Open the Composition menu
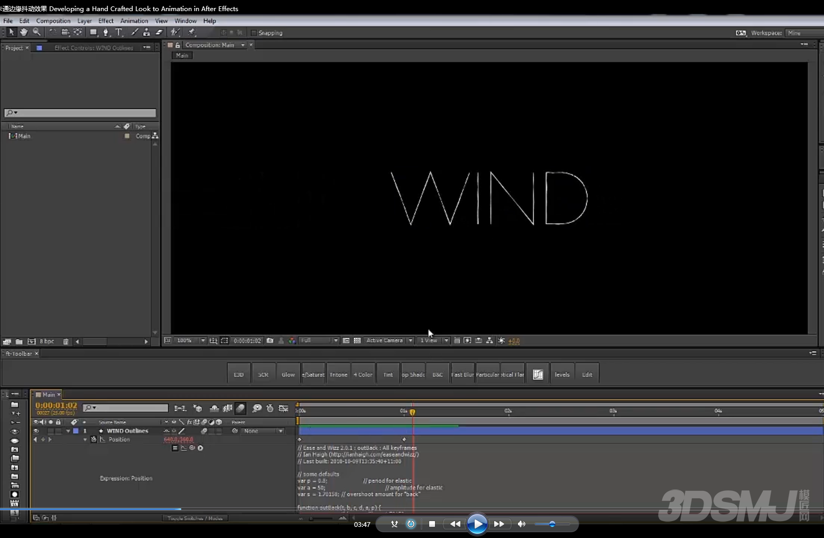This screenshot has width=824, height=538. coord(53,21)
